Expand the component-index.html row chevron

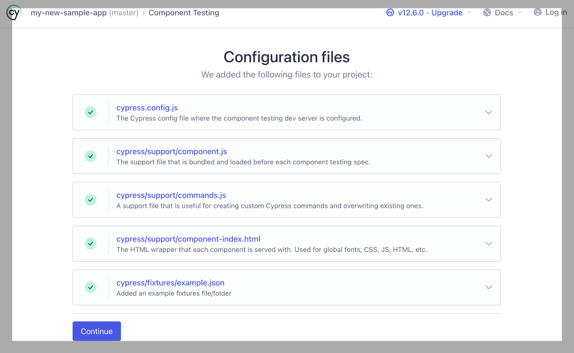488,243
